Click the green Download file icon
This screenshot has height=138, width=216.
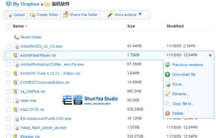(x=167, y=74)
